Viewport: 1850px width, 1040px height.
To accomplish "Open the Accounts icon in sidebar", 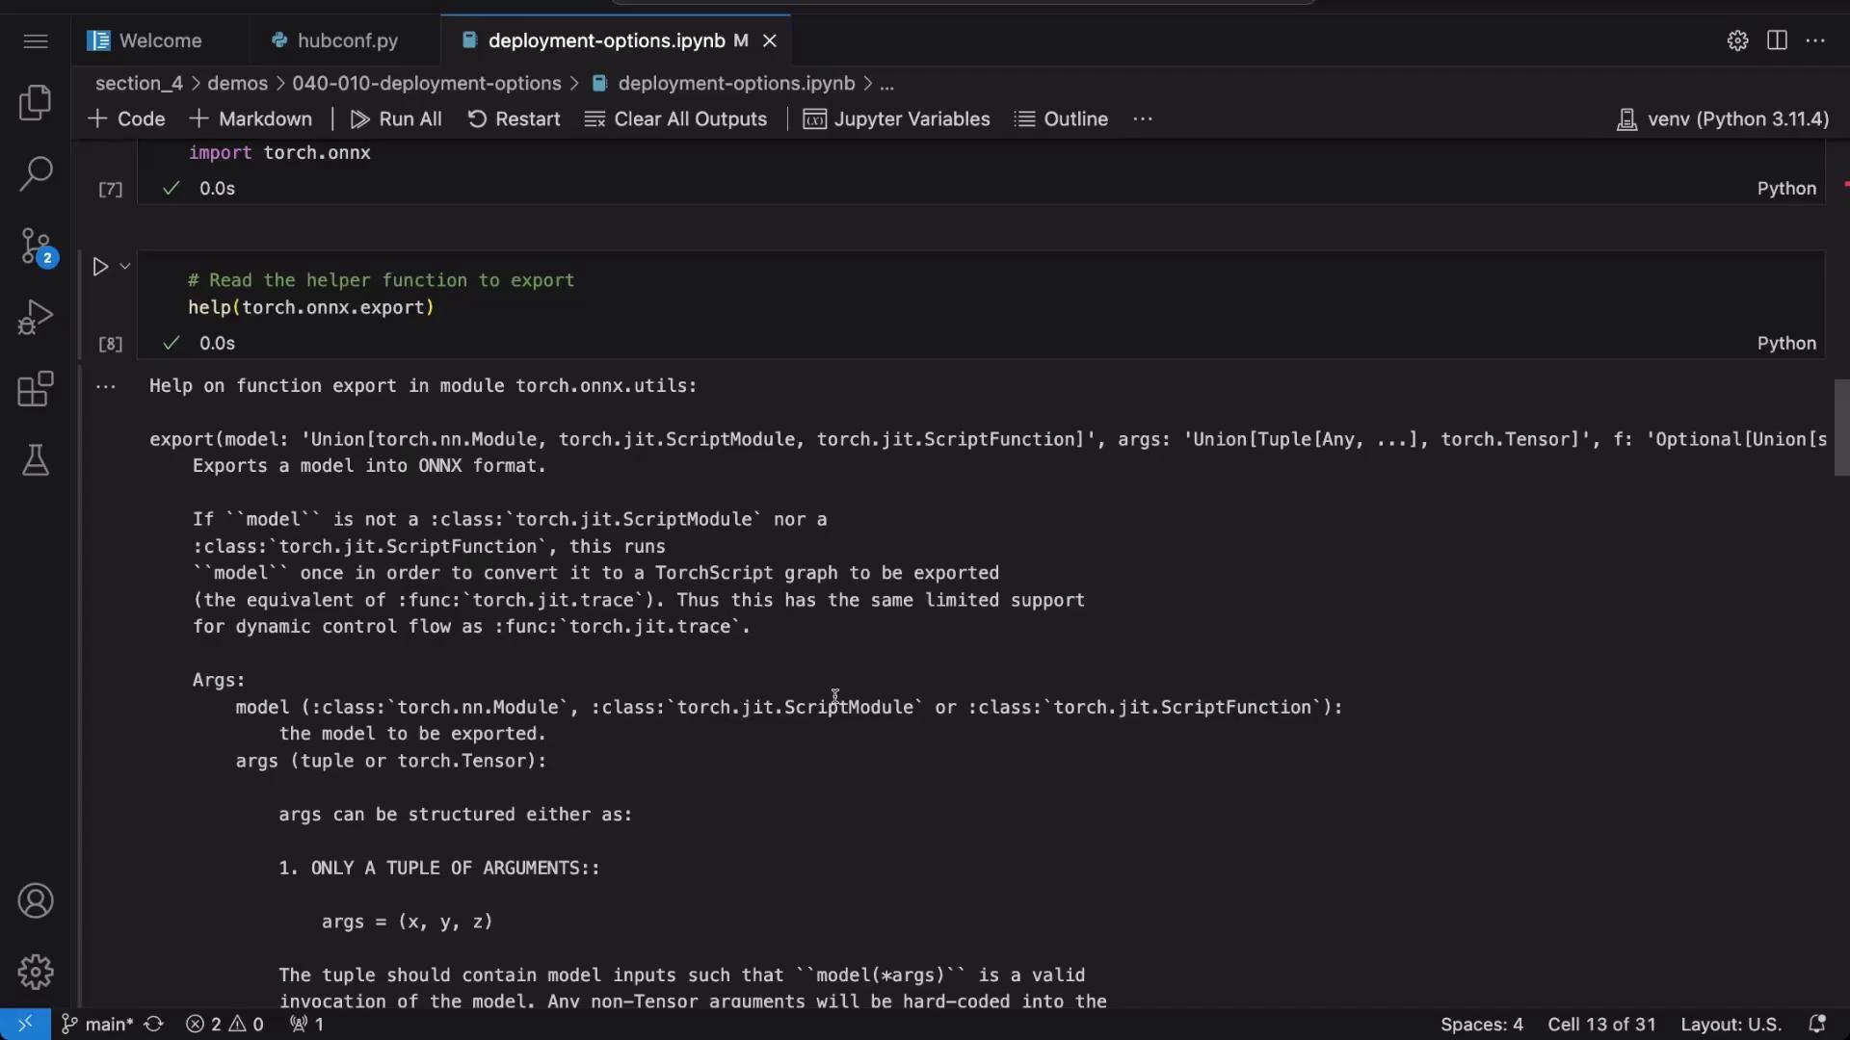I will click(x=36, y=901).
